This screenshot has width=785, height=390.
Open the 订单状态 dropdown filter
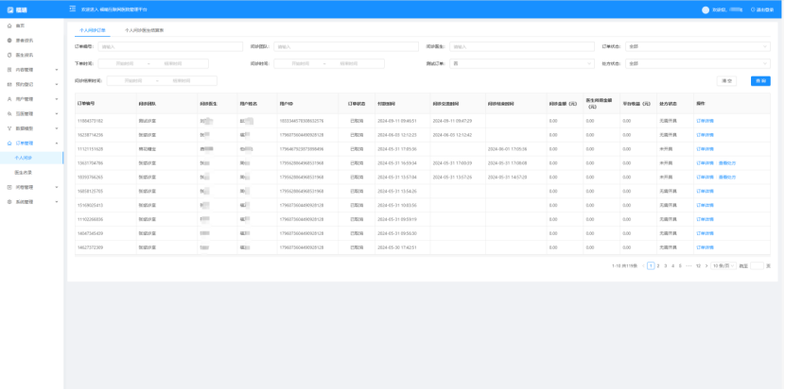698,45
